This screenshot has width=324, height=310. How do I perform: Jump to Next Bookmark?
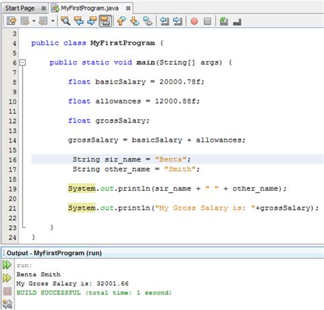135,21
